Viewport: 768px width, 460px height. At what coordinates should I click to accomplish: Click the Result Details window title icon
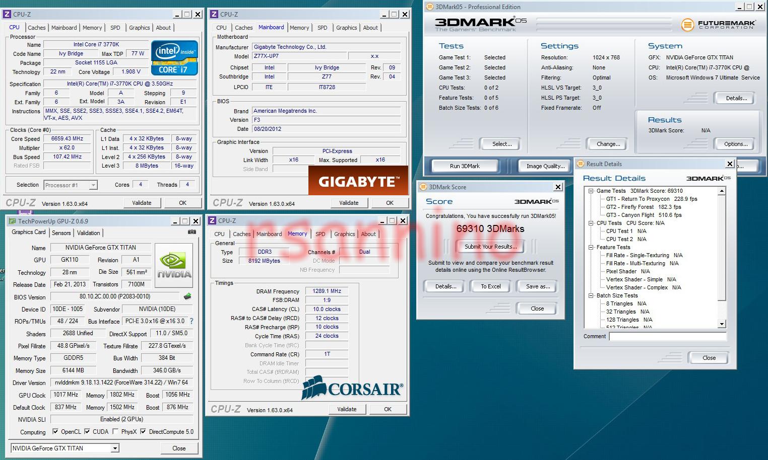point(581,164)
